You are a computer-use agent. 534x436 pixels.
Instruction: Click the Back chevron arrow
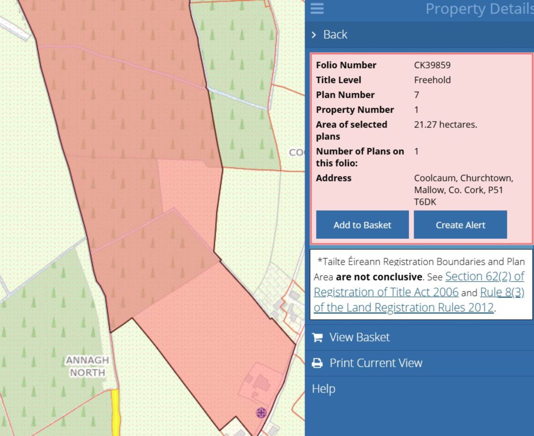(314, 35)
